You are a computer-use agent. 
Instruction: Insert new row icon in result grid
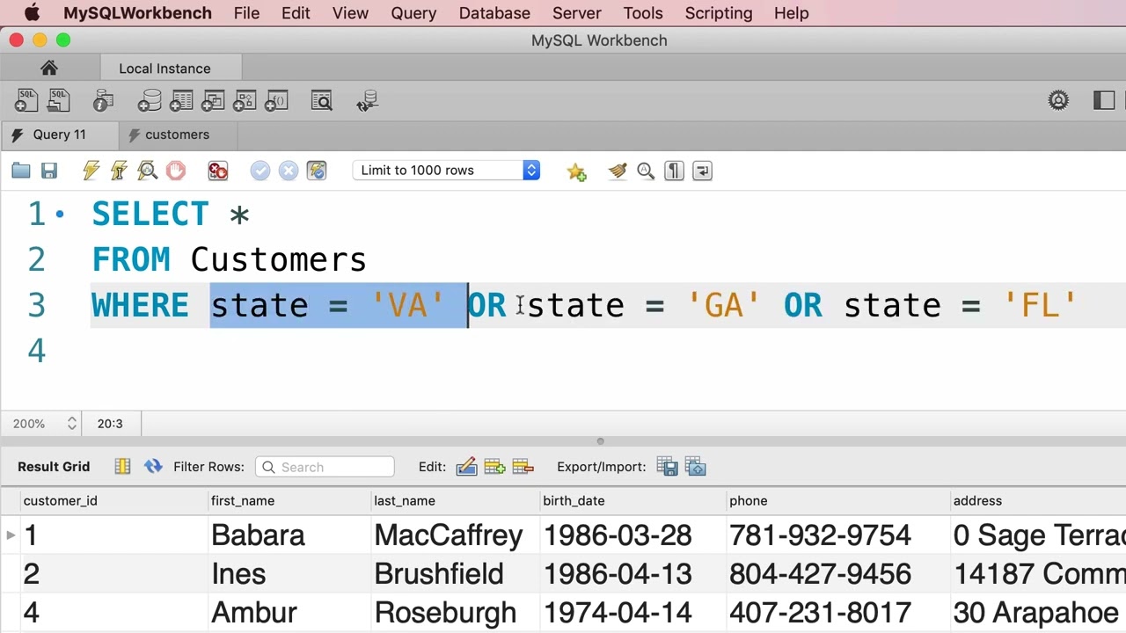pos(494,467)
